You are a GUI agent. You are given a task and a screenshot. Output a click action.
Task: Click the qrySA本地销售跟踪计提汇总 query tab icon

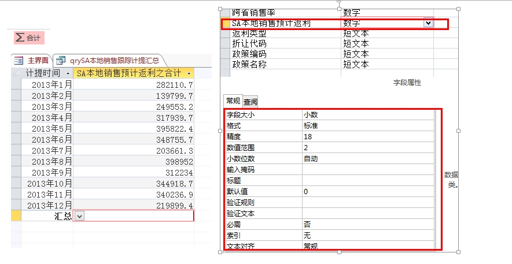pos(61,60)
